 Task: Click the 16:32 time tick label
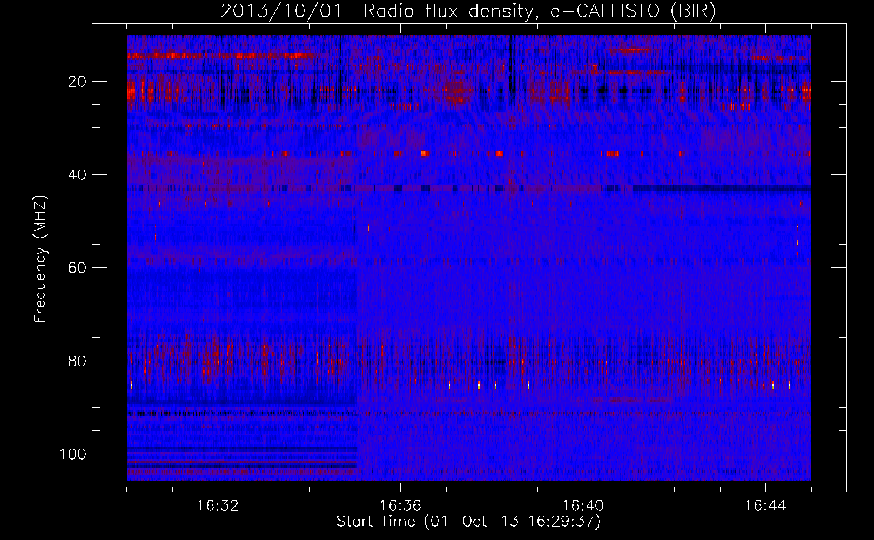tap(218, 506)
